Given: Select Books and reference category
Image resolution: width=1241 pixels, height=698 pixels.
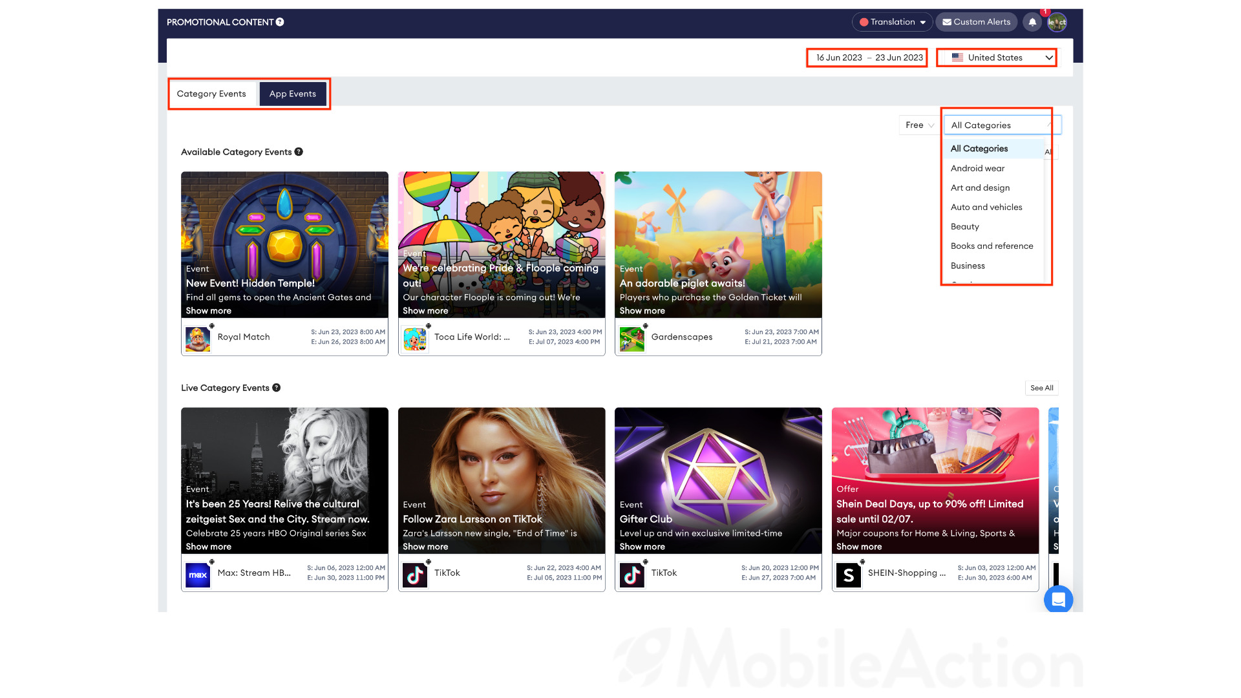Looking at the screenshot, I should 994,246.
